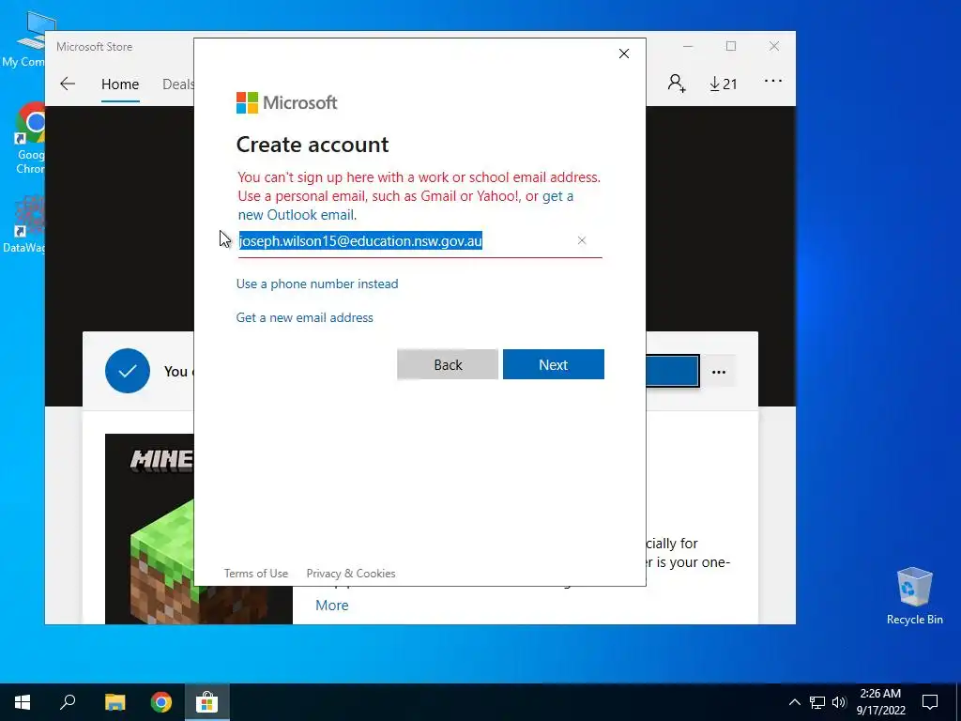Open File Explorer from the taskbar

[114, 702]
